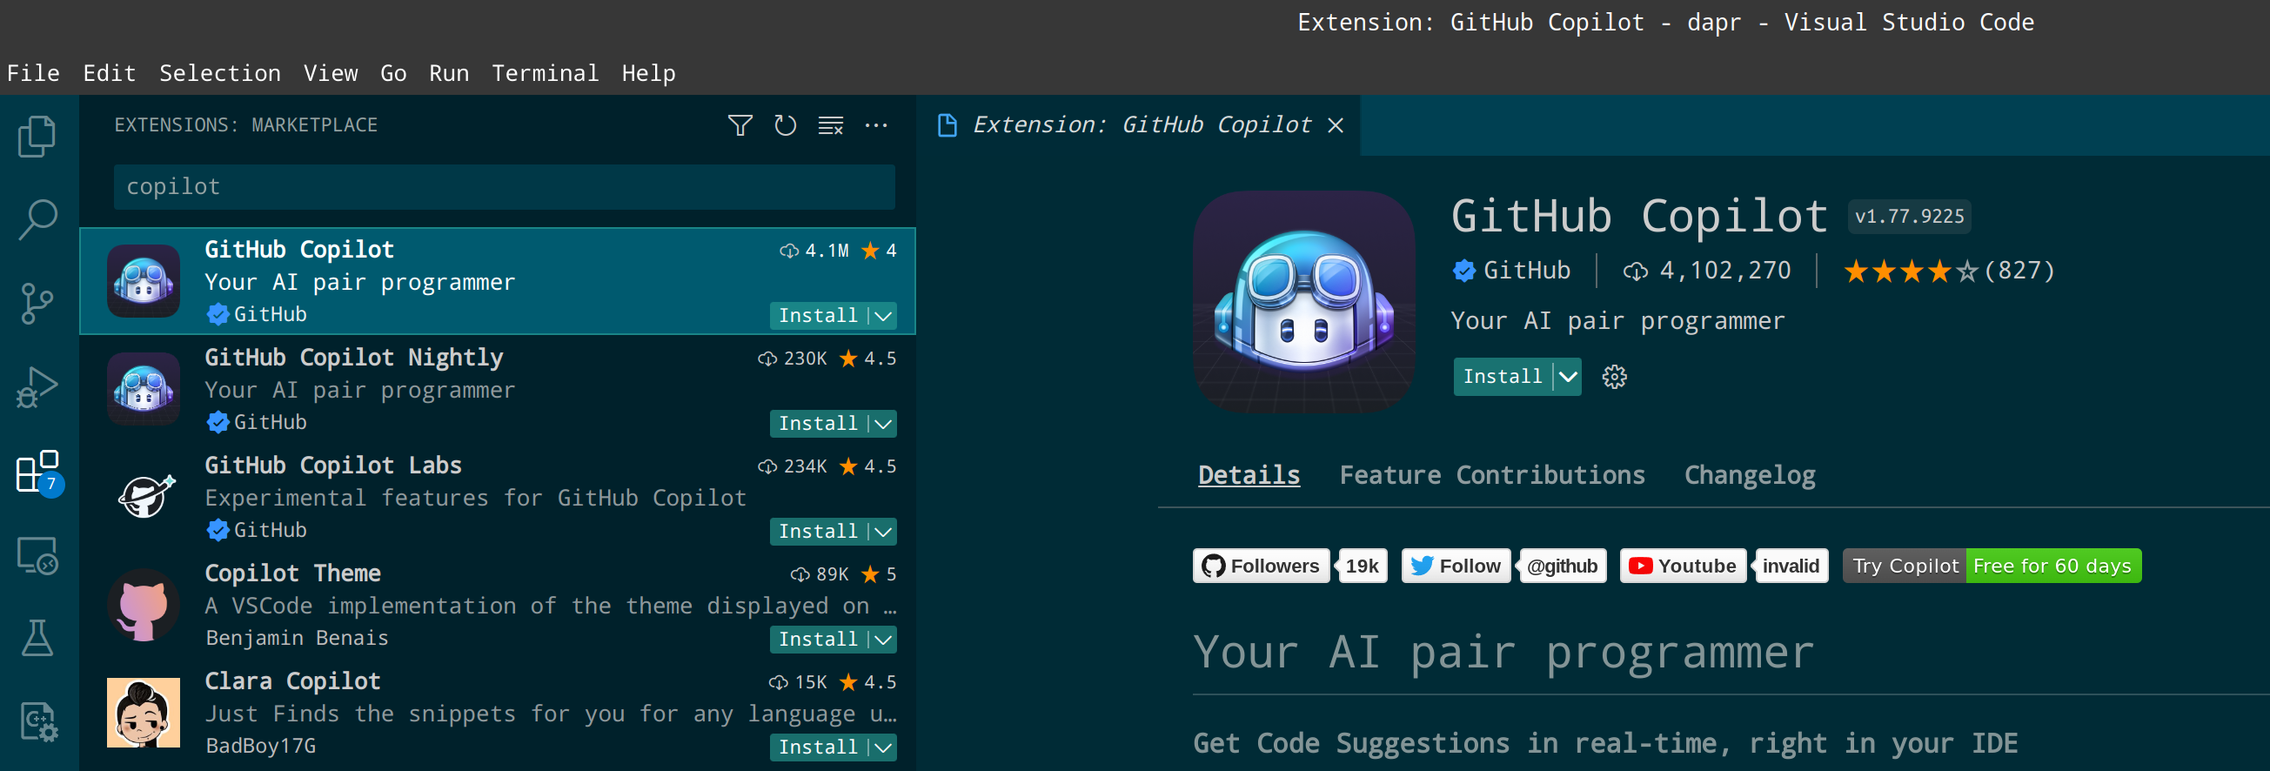Viewport: 2270px width, 771px height.
Task: Click the Youtube invalid badge
Action: 1724,566
